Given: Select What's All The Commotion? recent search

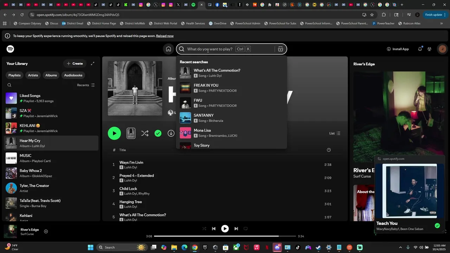Looking at the screenshot, I should pyautogui.click(x=232, y=73).
